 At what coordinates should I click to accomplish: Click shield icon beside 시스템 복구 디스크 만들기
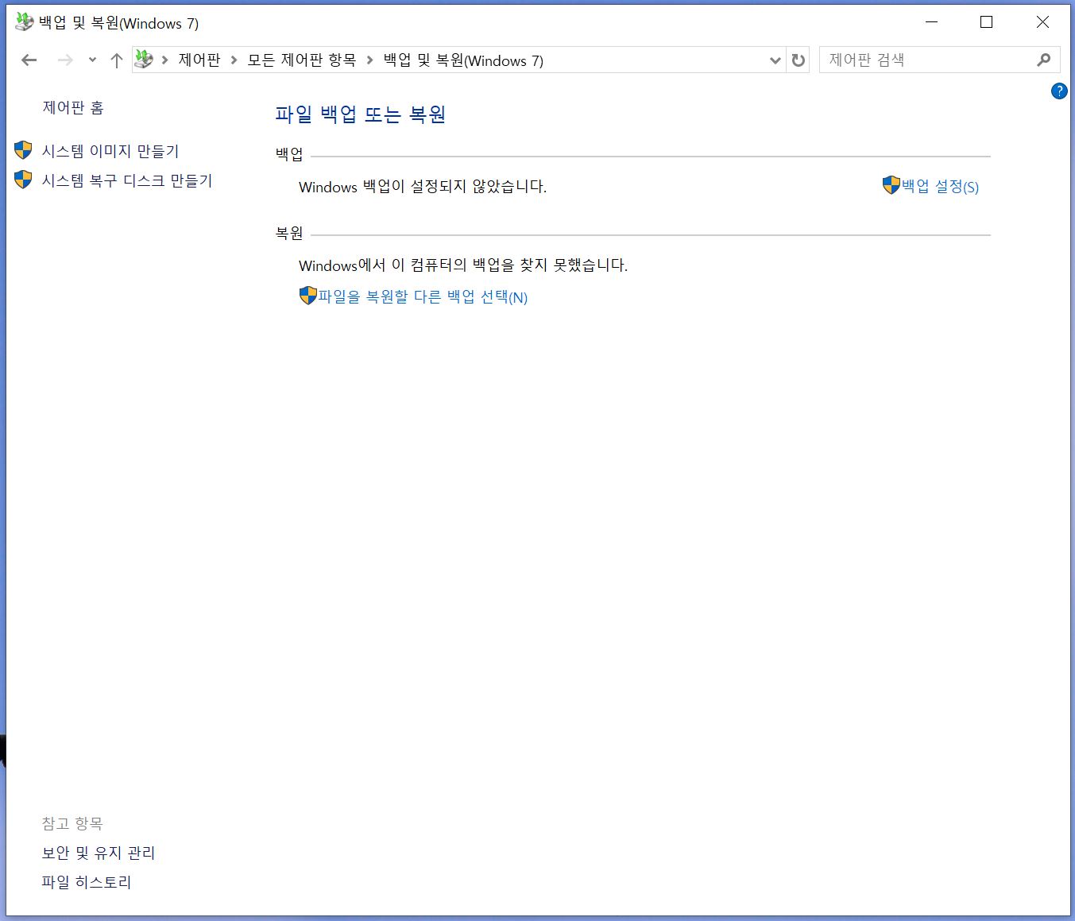(24, 180)
